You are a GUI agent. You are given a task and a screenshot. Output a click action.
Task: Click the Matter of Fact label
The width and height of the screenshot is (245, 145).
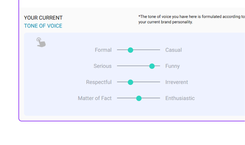pyautogui.click(x=94, y=98)
